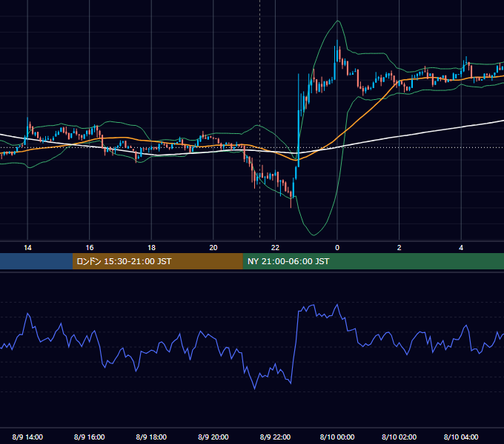Viewport: 504px width, 444px height.
Task: Click the ロンドン 15:30-21:00 JST session bar
Action: 157,261
